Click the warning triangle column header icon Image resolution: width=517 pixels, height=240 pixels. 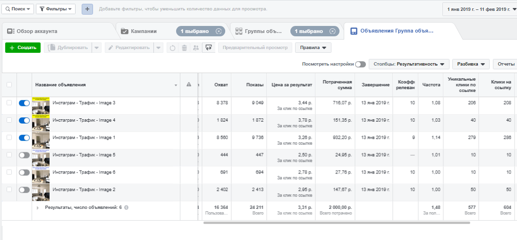point(189,85)
